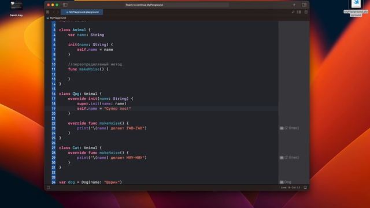Go back in editor history
The height and width of the screenshot is (208, 370).
click(x=54, y=12)
